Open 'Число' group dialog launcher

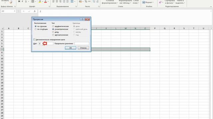pyautogui.click(x=99, y=7)
